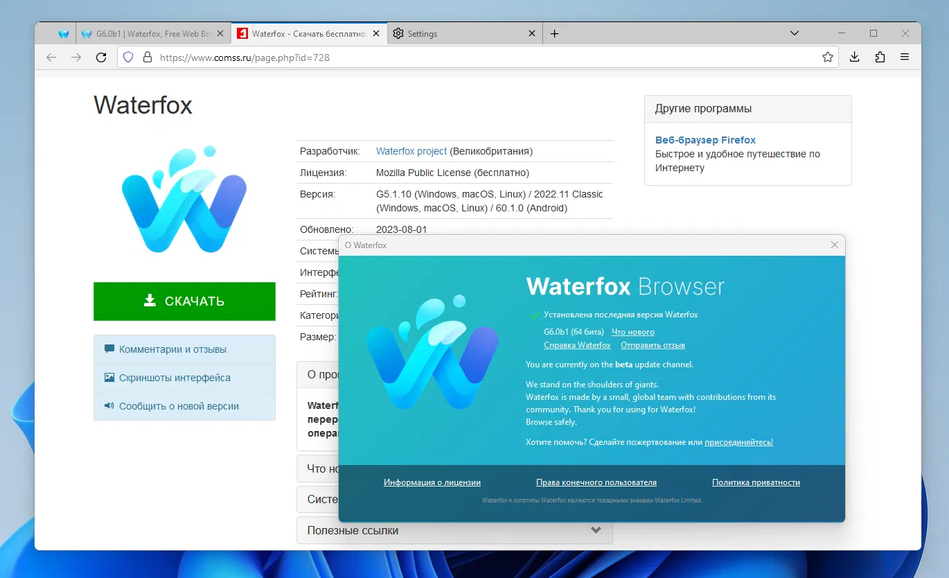This screenshot has width=949, height=578.
Task: Close the G6.0b1 Waterfox tab
Action: 220,33
